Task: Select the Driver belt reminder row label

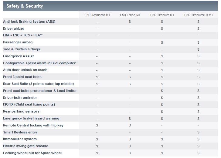Action: 20,98
